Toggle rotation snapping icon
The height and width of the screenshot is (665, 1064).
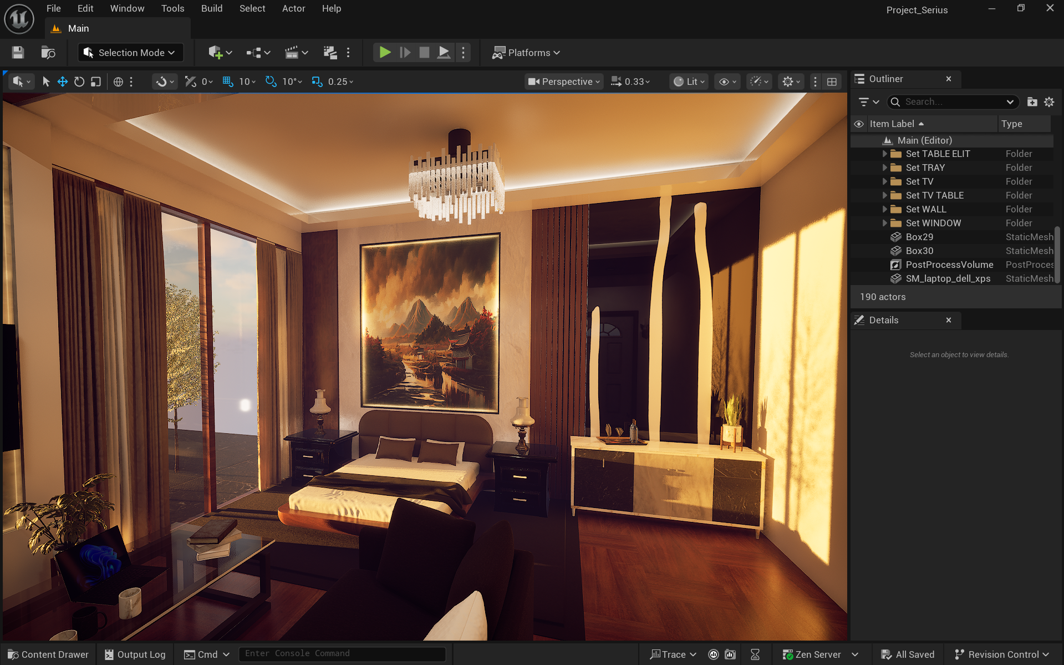271,82
